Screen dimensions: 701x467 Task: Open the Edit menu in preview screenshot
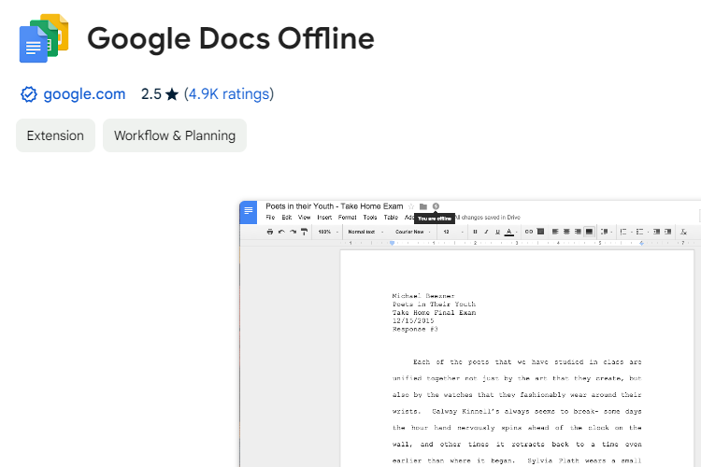point(287,218)
